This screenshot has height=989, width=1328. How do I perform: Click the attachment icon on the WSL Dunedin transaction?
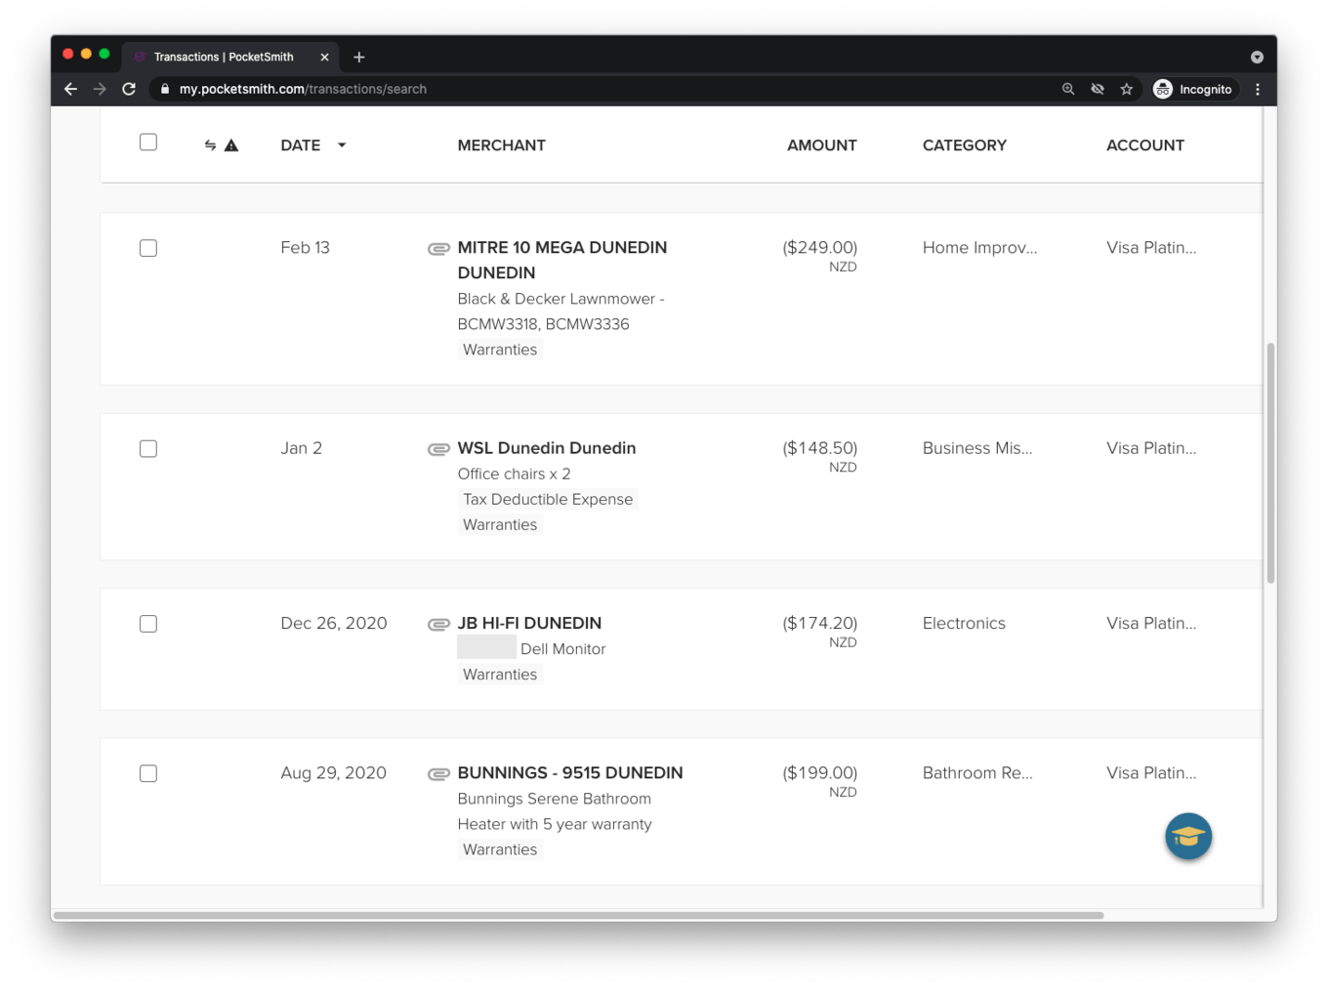pyautogui.click(x=438, y=449)
